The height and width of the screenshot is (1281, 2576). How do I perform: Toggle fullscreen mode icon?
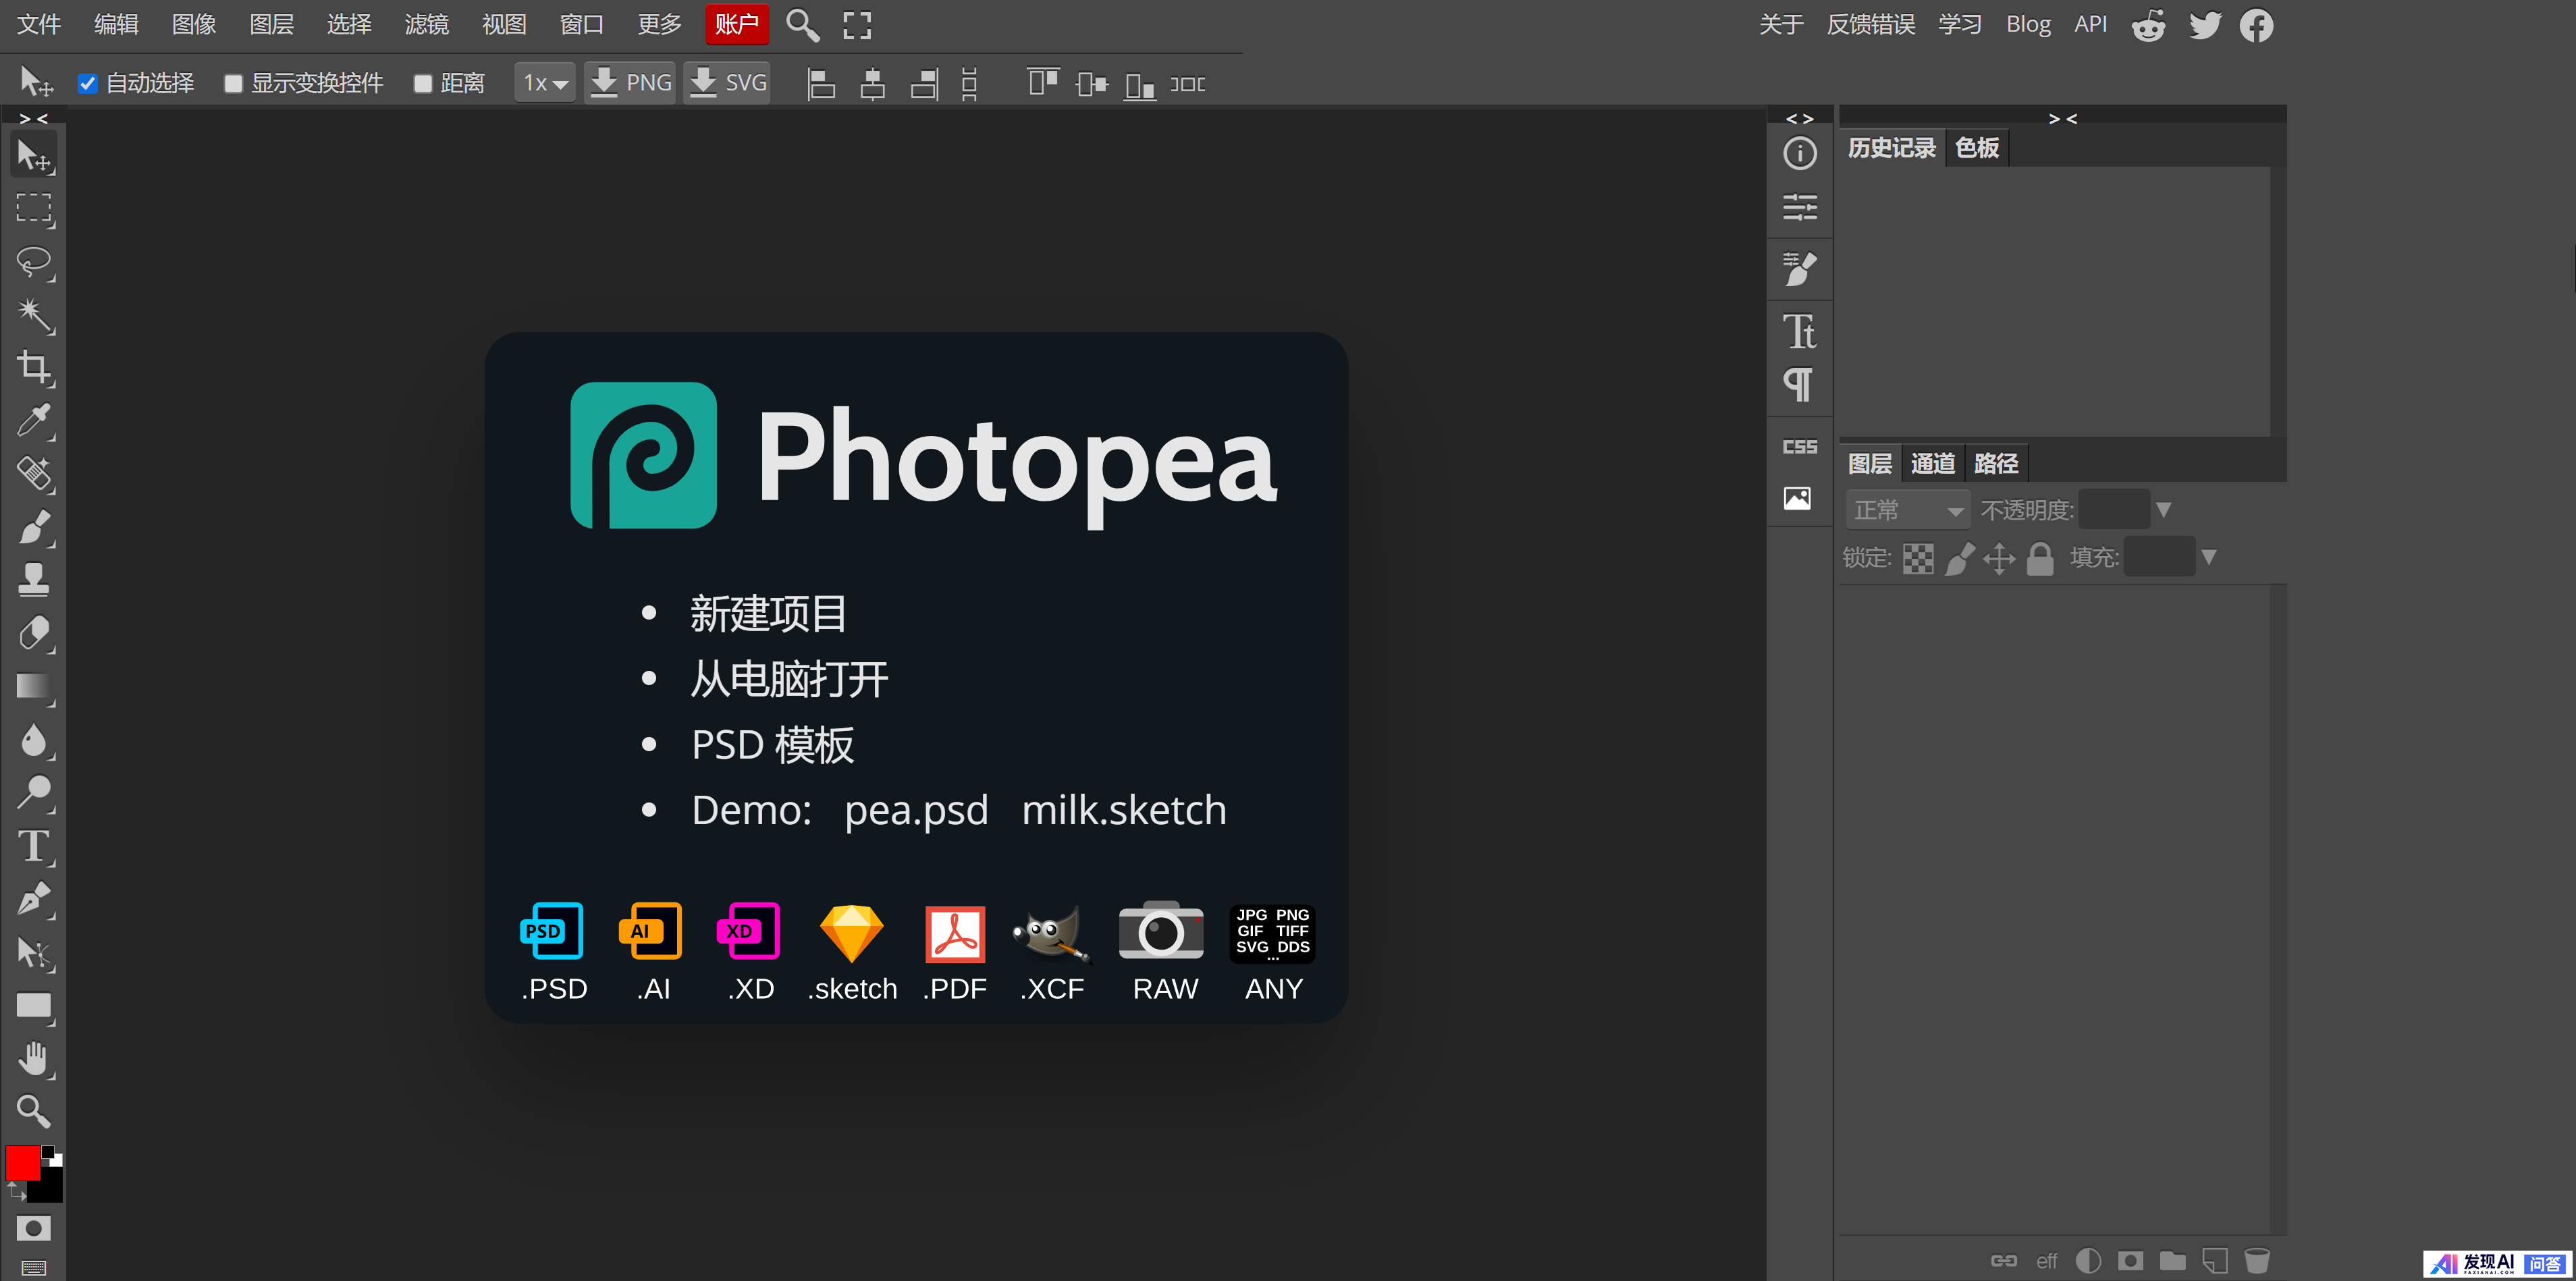(x=857, y=25)
